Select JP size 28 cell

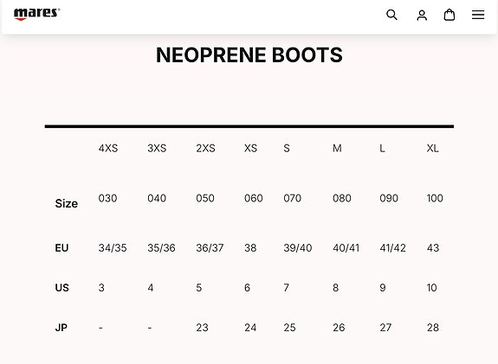pos(433,328)
